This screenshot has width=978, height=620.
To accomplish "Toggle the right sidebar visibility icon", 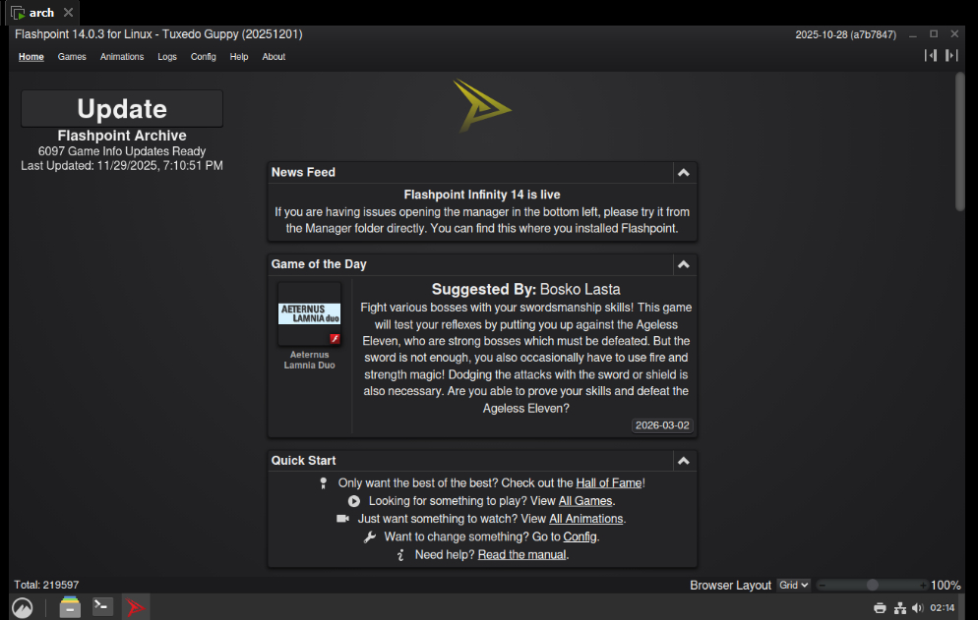I will pyautogui.click(x=951, y=56).
